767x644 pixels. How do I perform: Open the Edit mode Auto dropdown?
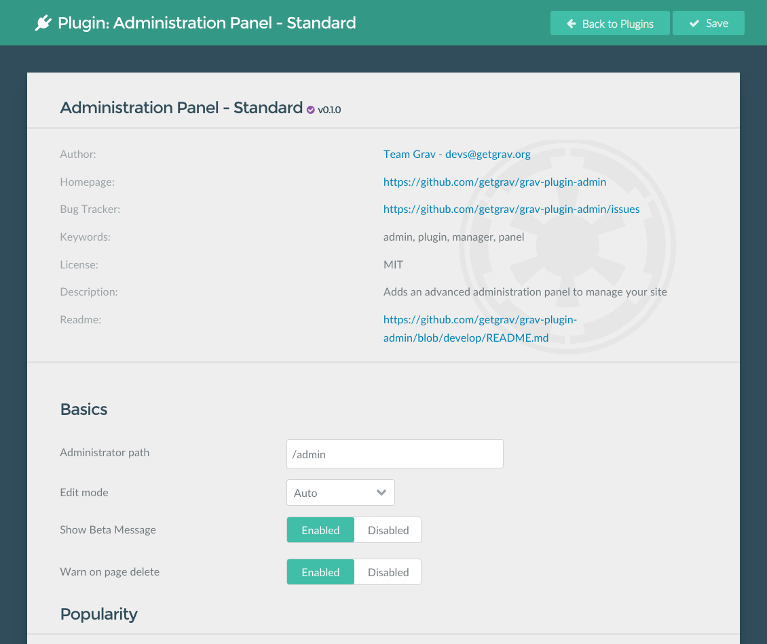tap(341, 493)
